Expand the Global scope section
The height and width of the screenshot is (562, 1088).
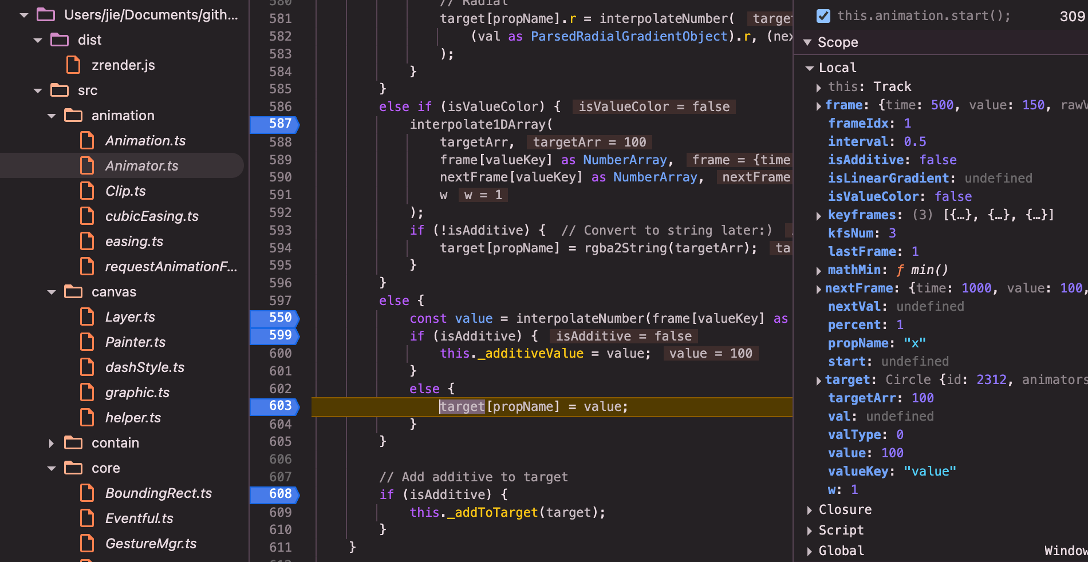[809, 551]
